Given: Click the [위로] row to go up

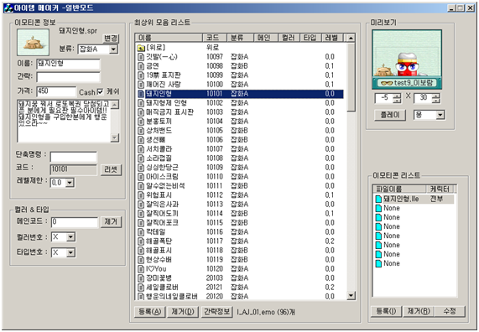Looking at the screenshot, I should click(241, 48).
